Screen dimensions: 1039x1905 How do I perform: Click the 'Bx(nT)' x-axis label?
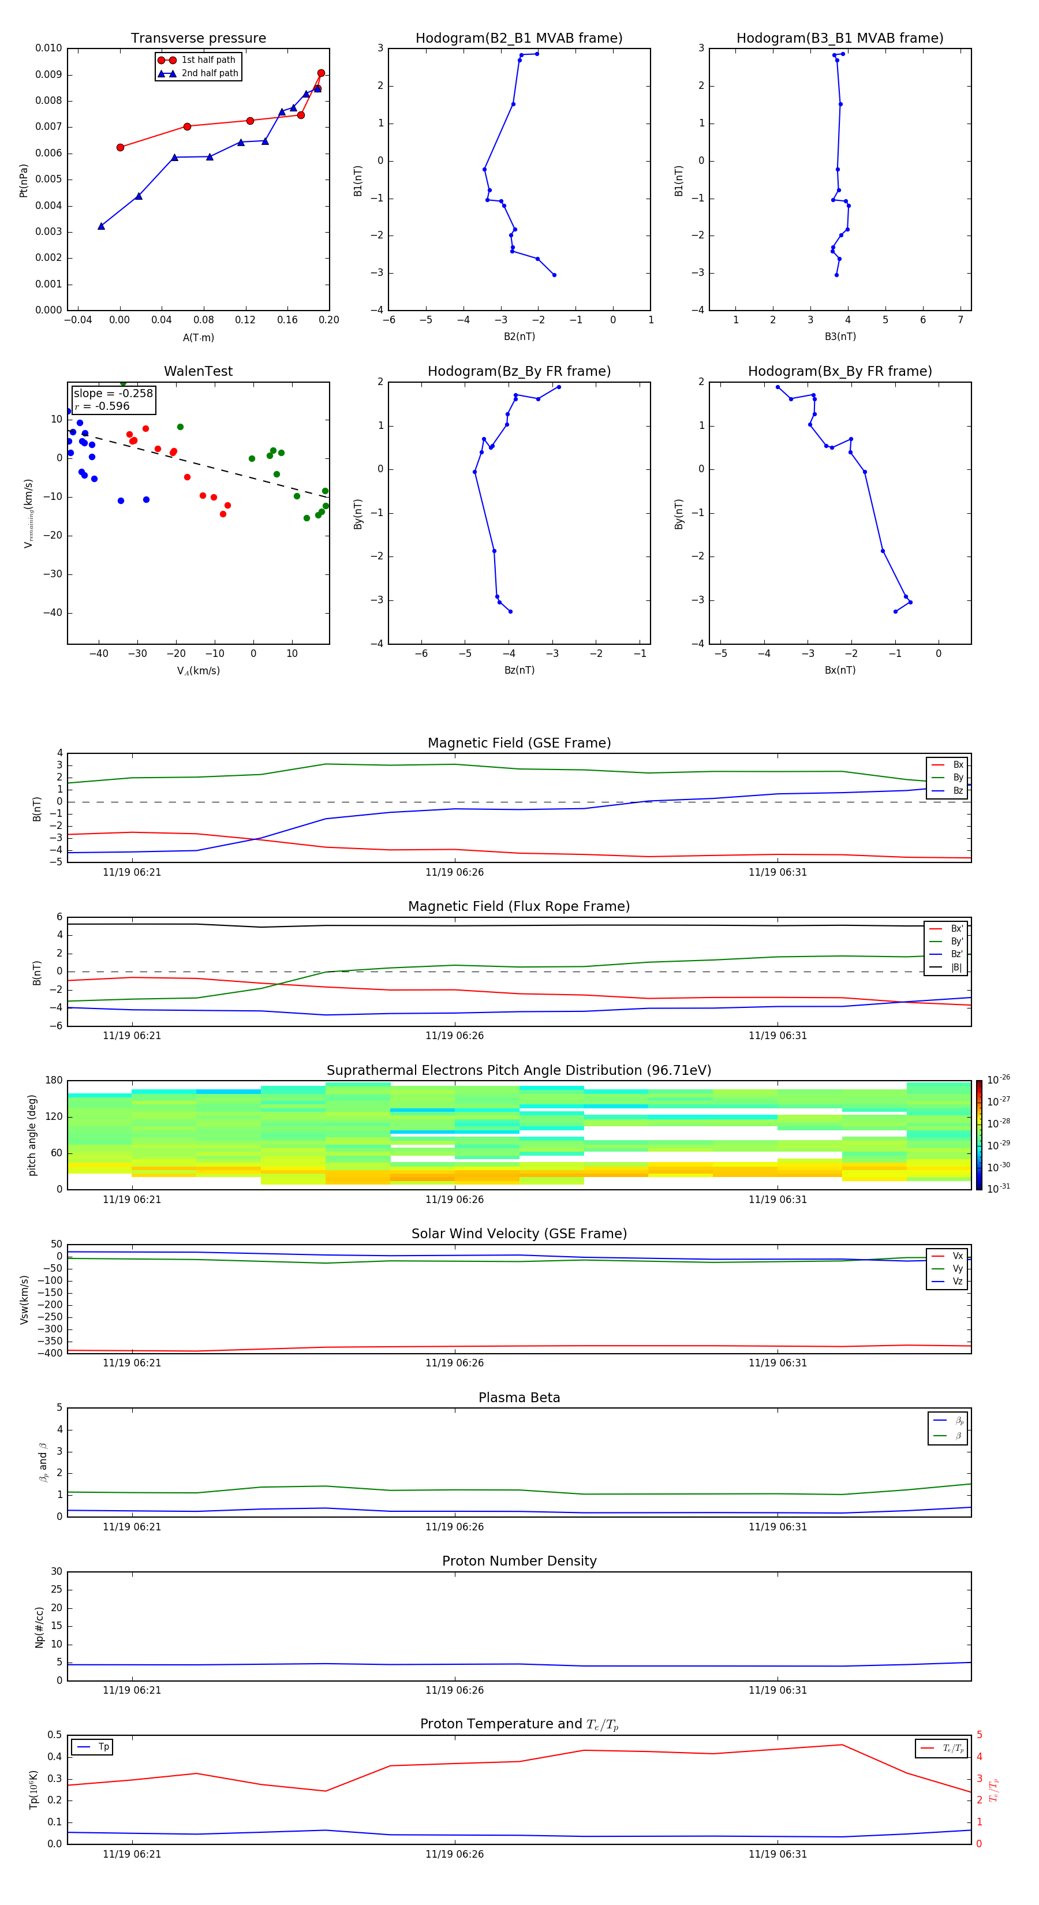coord(840,670)
